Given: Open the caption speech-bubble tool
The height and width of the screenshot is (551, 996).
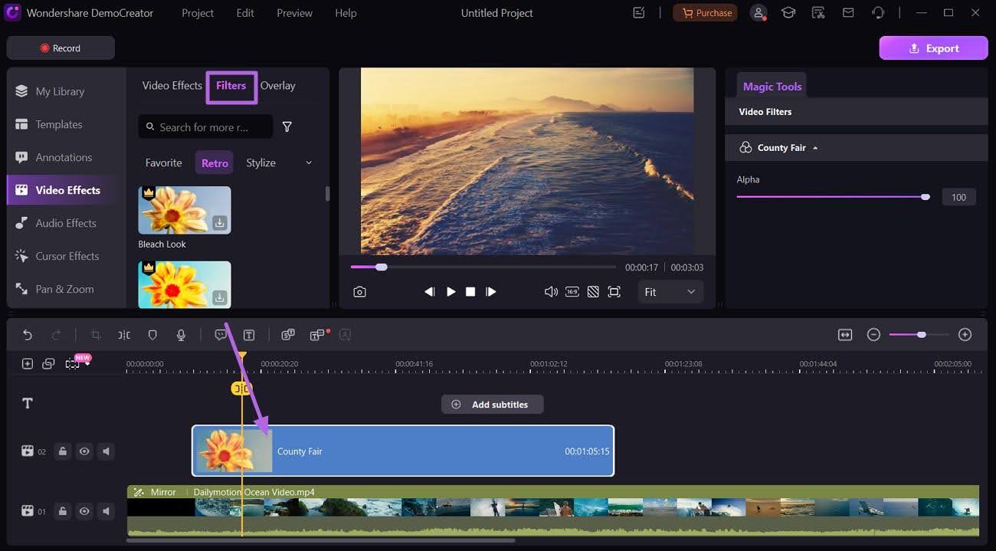Looking at the screenshot, I should coord(221,335).
